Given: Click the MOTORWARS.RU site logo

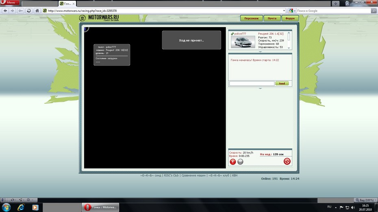Looking at the screenshot, I should (x=99, y=18).
